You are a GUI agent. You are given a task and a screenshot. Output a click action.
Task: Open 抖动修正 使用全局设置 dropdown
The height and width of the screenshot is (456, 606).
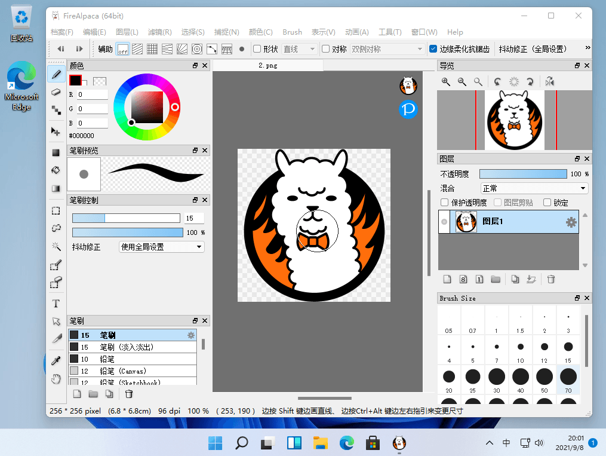pos(162,247)
